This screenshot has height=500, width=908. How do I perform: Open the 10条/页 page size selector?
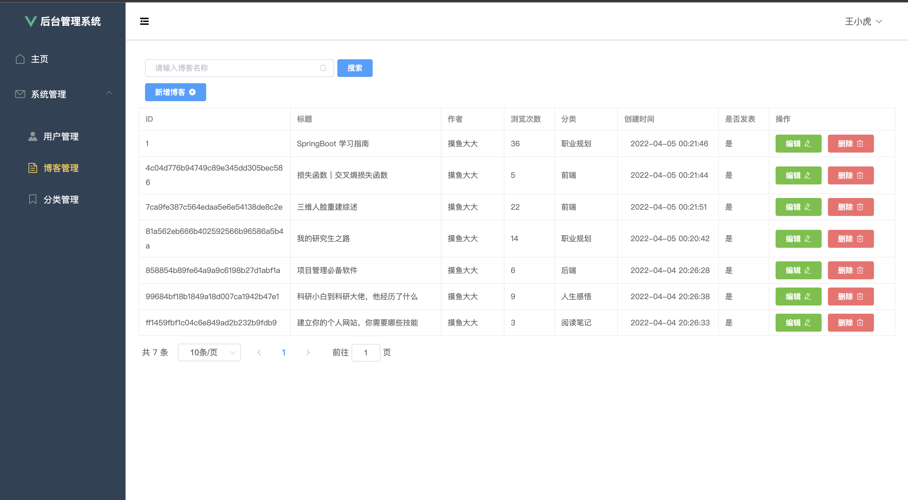[209, 352]
